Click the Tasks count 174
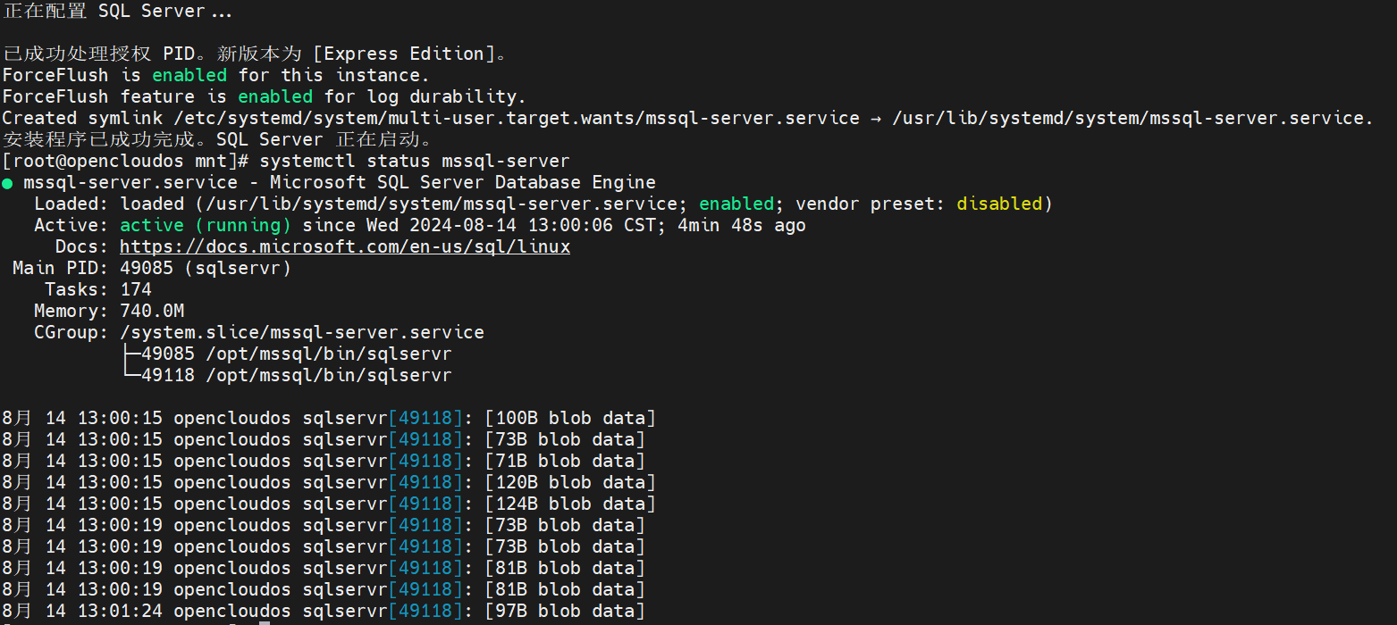Image resolution: width=1397 pixels, height=625 pixels. click(x=136, y=290)
